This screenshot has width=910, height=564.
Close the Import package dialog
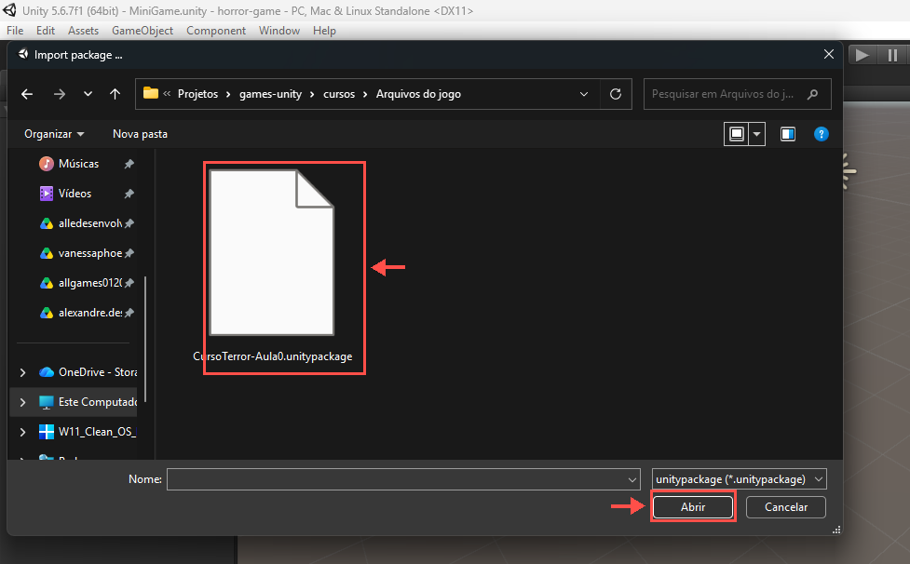[x=829, y=54]
